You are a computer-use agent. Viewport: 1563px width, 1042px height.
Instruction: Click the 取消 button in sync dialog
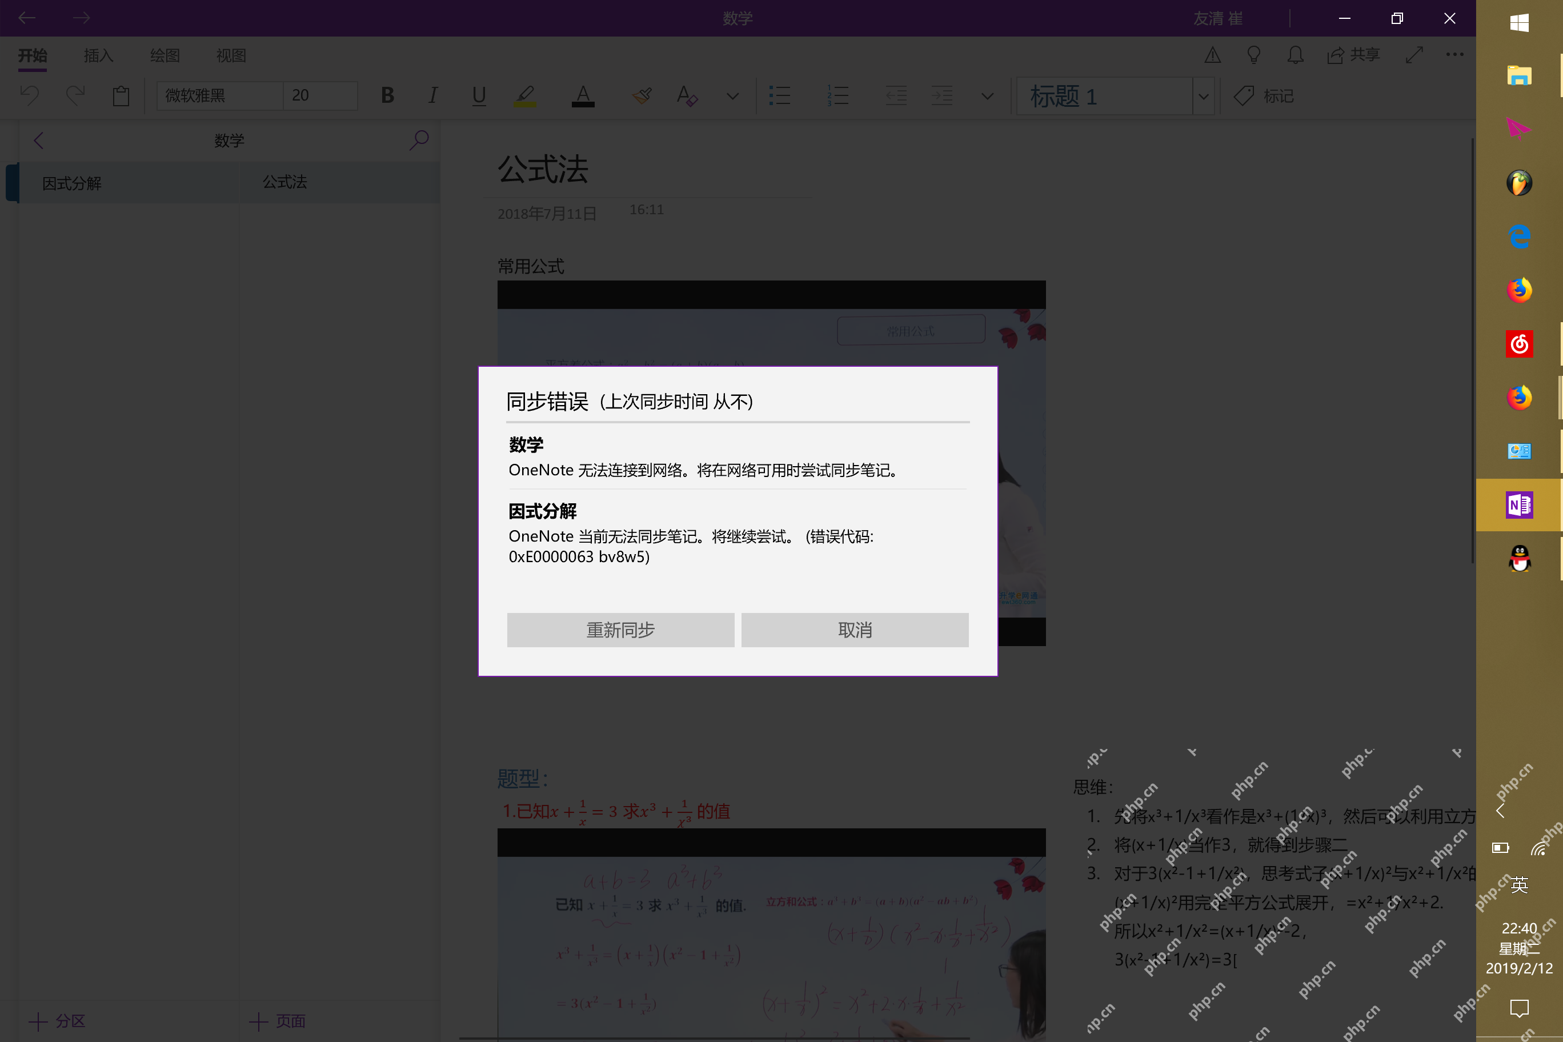855,630
